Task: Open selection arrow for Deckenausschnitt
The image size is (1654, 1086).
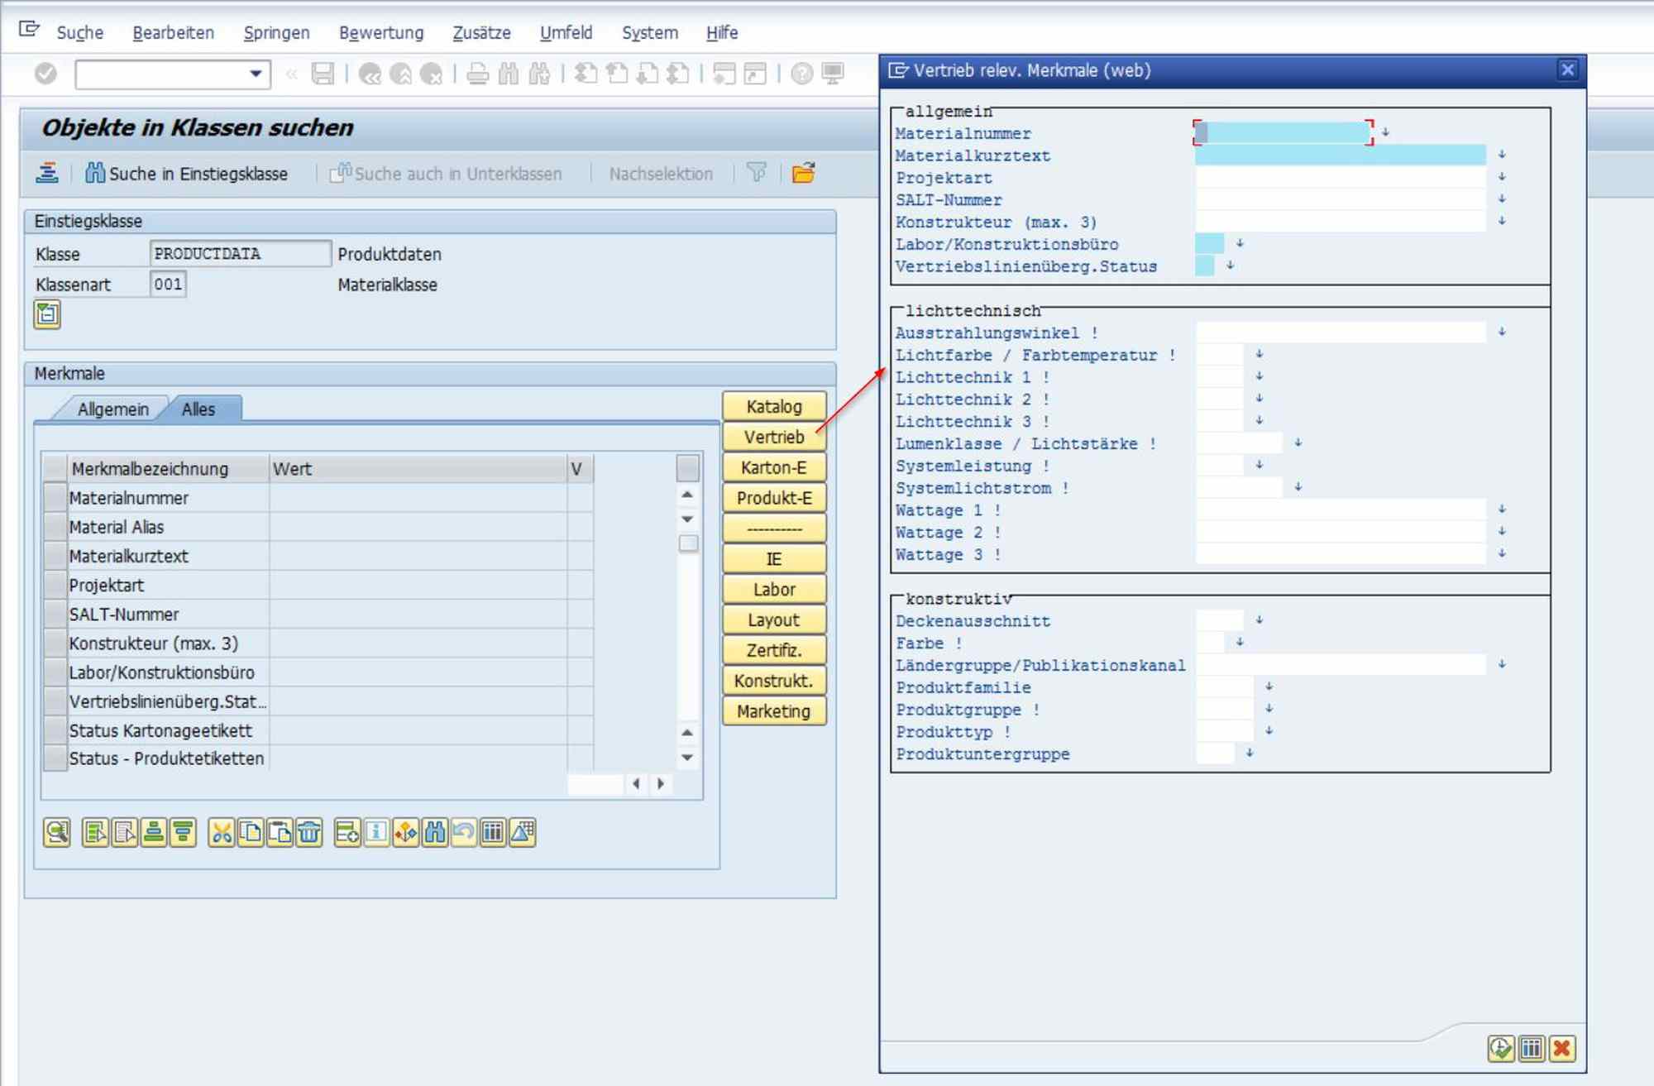Action: coord(1259,620)
